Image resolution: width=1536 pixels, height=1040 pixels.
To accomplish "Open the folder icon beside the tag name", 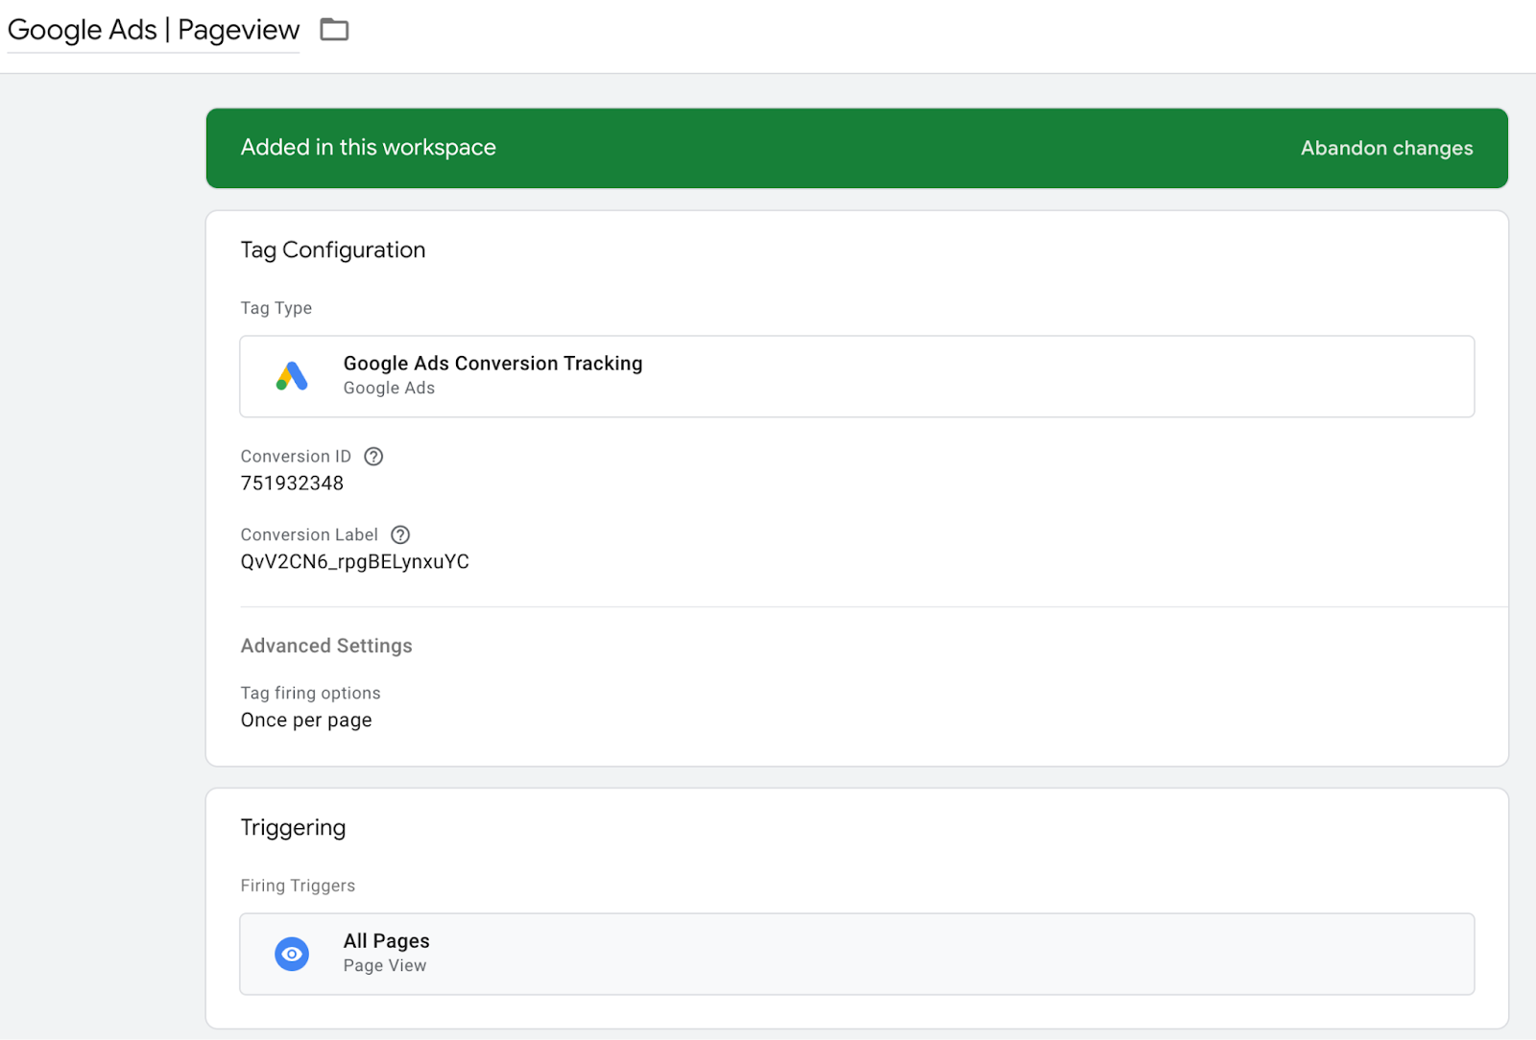I will (334, 30).
